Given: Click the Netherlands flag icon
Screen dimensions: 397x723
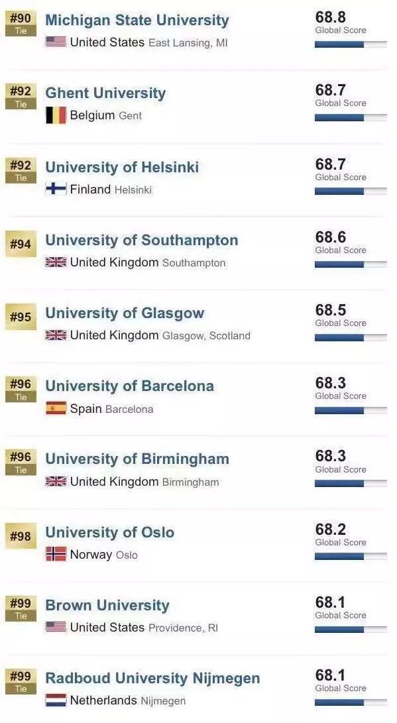Looking at the screenshot, I should coord(56,700).
